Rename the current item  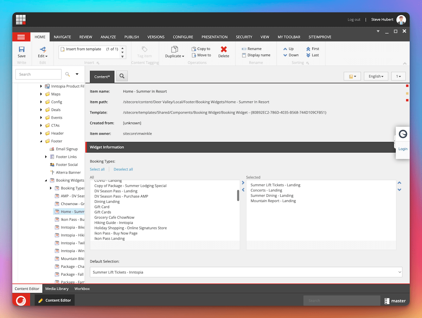pos(254,48)
